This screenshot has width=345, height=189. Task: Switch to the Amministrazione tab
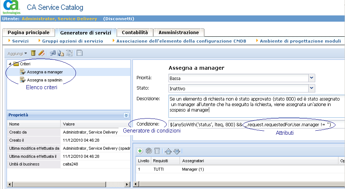[179, 33]
